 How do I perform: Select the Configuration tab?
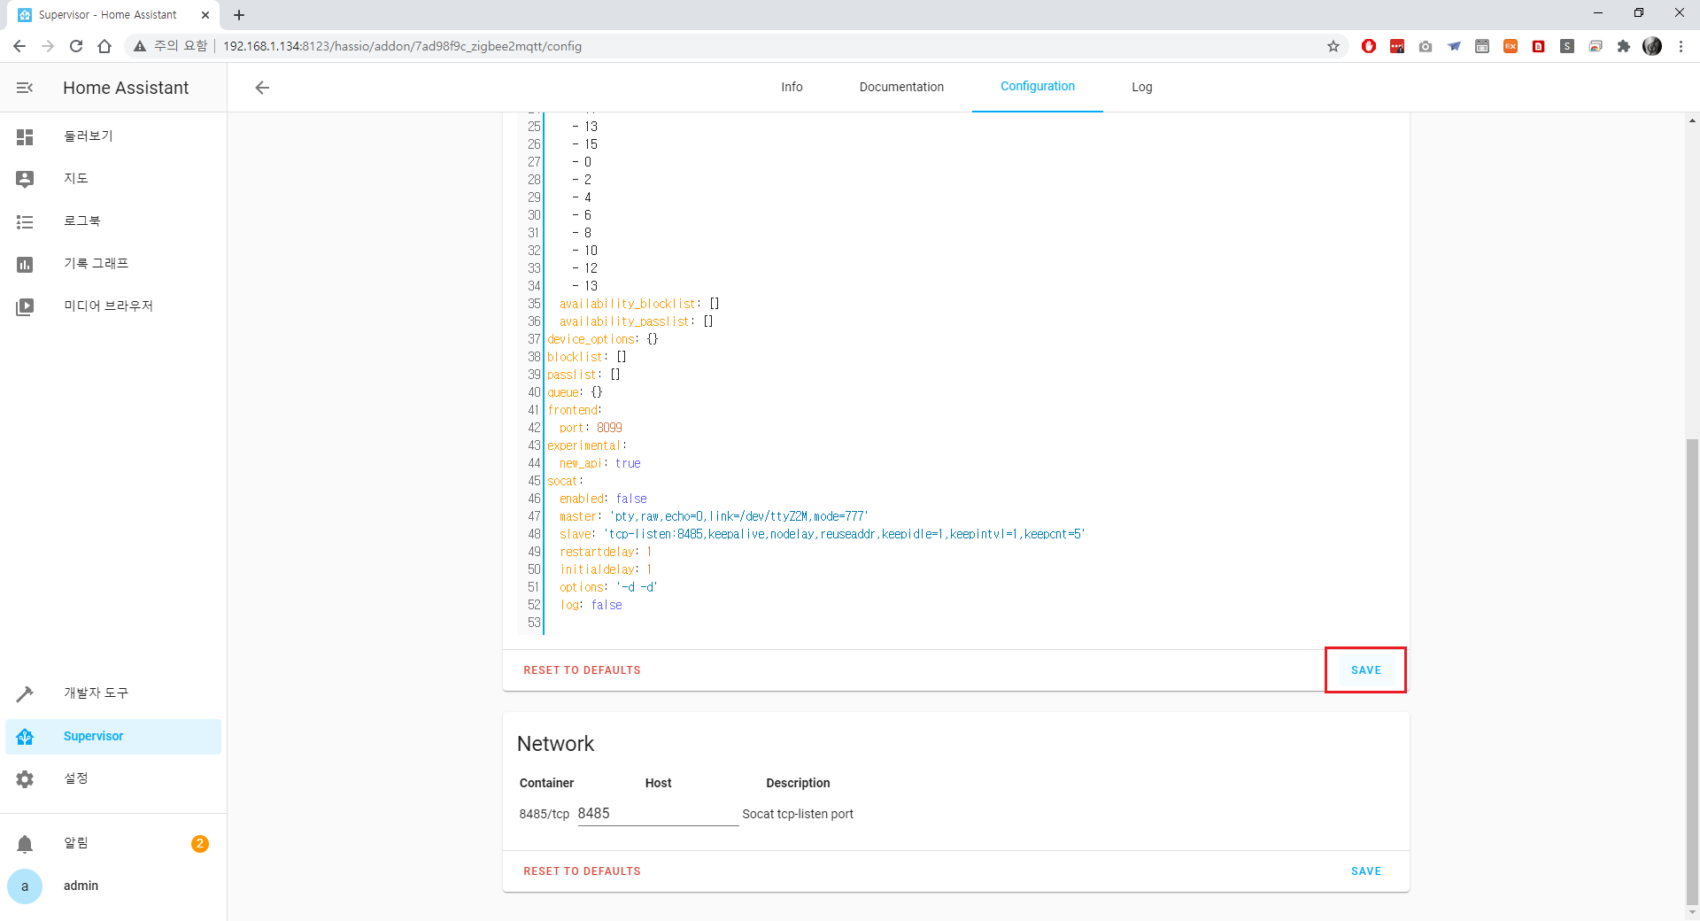click(1038, 87)
